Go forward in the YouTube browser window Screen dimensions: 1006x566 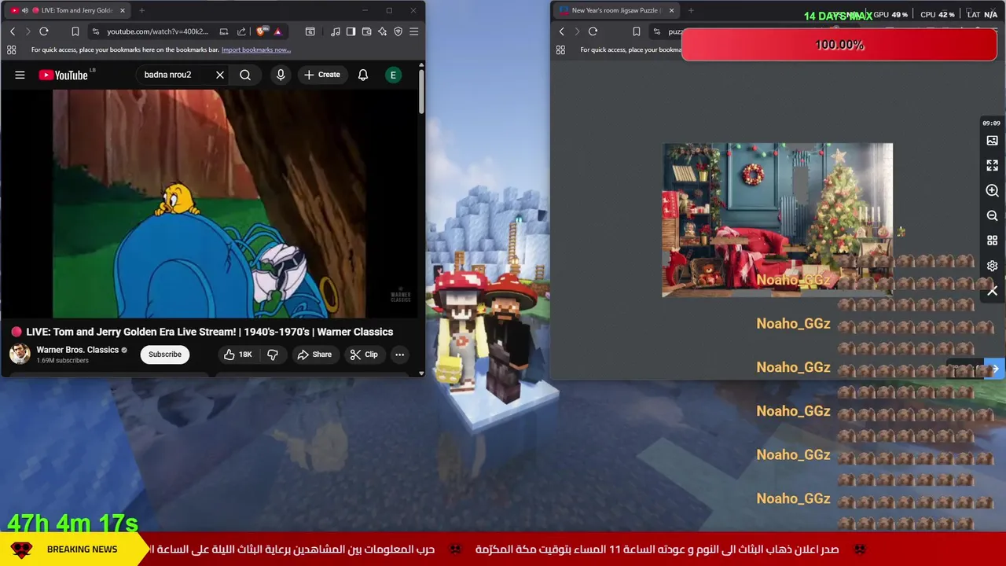(x=28, y=31)
